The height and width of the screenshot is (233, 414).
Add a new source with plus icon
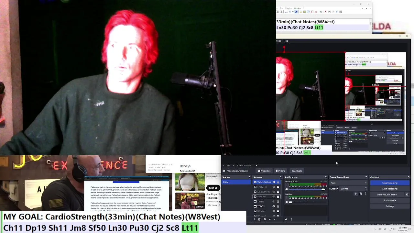point(255,219)
